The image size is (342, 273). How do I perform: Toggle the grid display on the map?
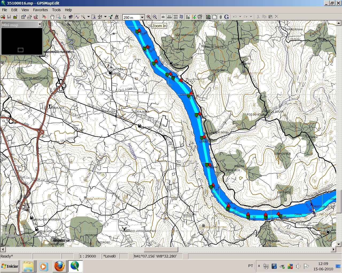click(175, 17)
